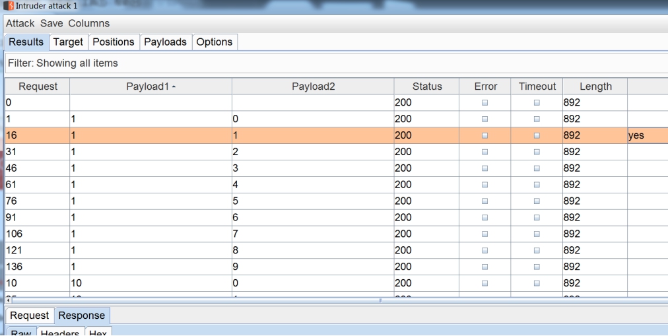Toggle Error checkbox in request 61 row
This screenshot has height=336, width=668.
click(484, 185)
